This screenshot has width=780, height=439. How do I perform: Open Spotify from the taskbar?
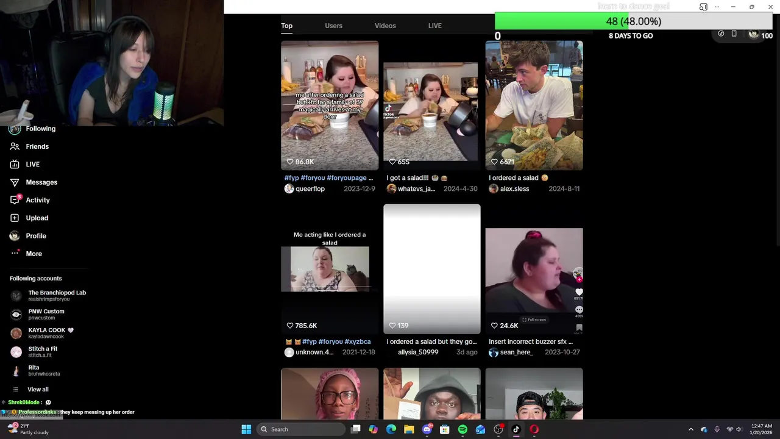click(463, 429)
